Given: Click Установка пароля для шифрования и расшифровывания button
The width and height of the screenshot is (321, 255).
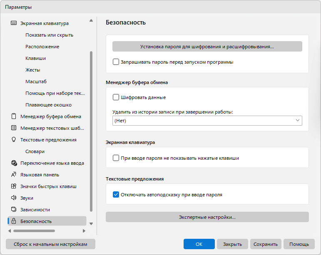Looking at the screenshot, I should coord(207,47).
